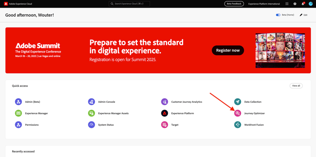Open the Admin (Beta) link
Viewport: 316px width, 157px height.
tap(32, 102)
